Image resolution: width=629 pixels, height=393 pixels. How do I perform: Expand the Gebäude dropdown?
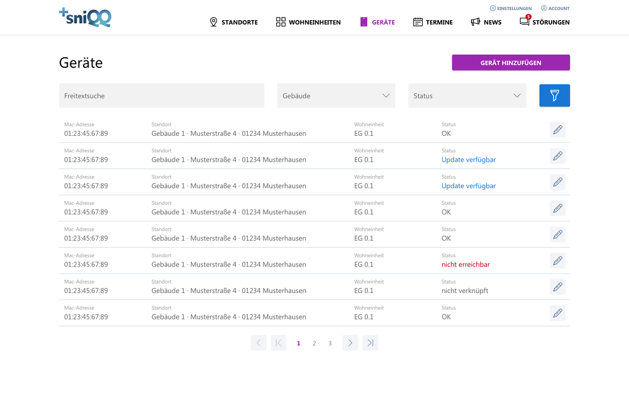click(x=336, y=96)
